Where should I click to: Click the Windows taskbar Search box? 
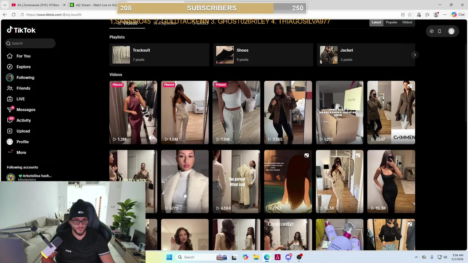pyautogui.click(x=201, y=257)
